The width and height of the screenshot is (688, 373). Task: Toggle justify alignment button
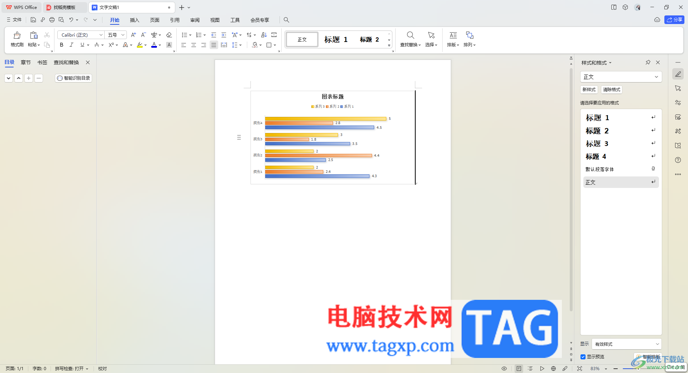tap(214, 45)
